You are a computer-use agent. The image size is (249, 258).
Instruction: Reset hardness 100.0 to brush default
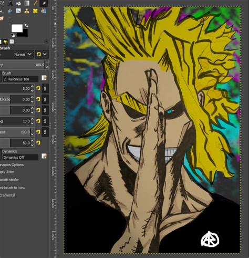click(38, 132)
